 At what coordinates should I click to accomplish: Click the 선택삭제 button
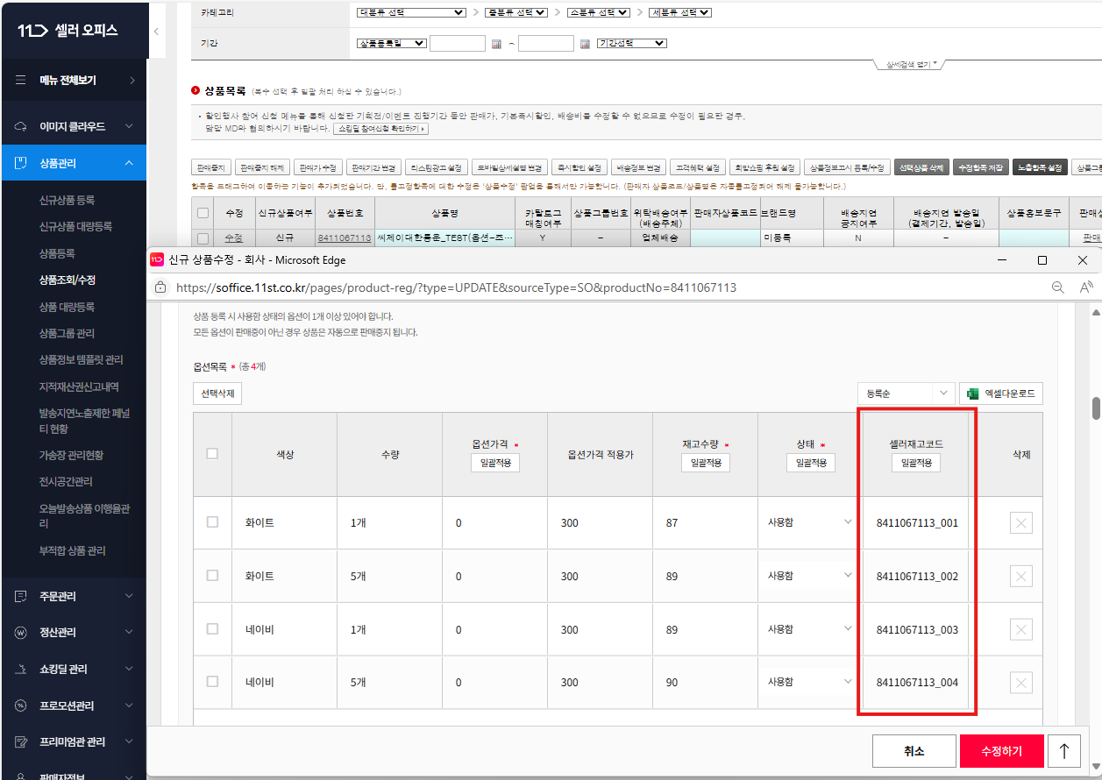tap(217, 394)
